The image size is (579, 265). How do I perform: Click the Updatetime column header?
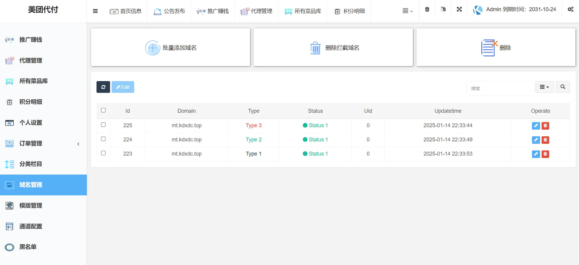click(x=448, y=111)
